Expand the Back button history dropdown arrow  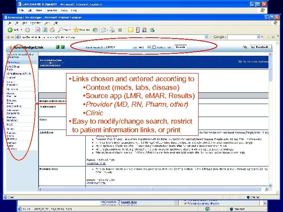point(21,30)
